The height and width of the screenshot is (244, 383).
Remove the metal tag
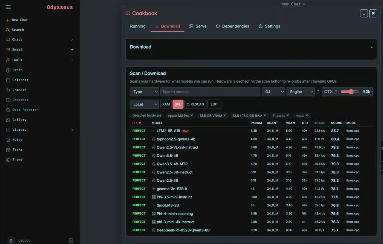[x=307, y=115]
